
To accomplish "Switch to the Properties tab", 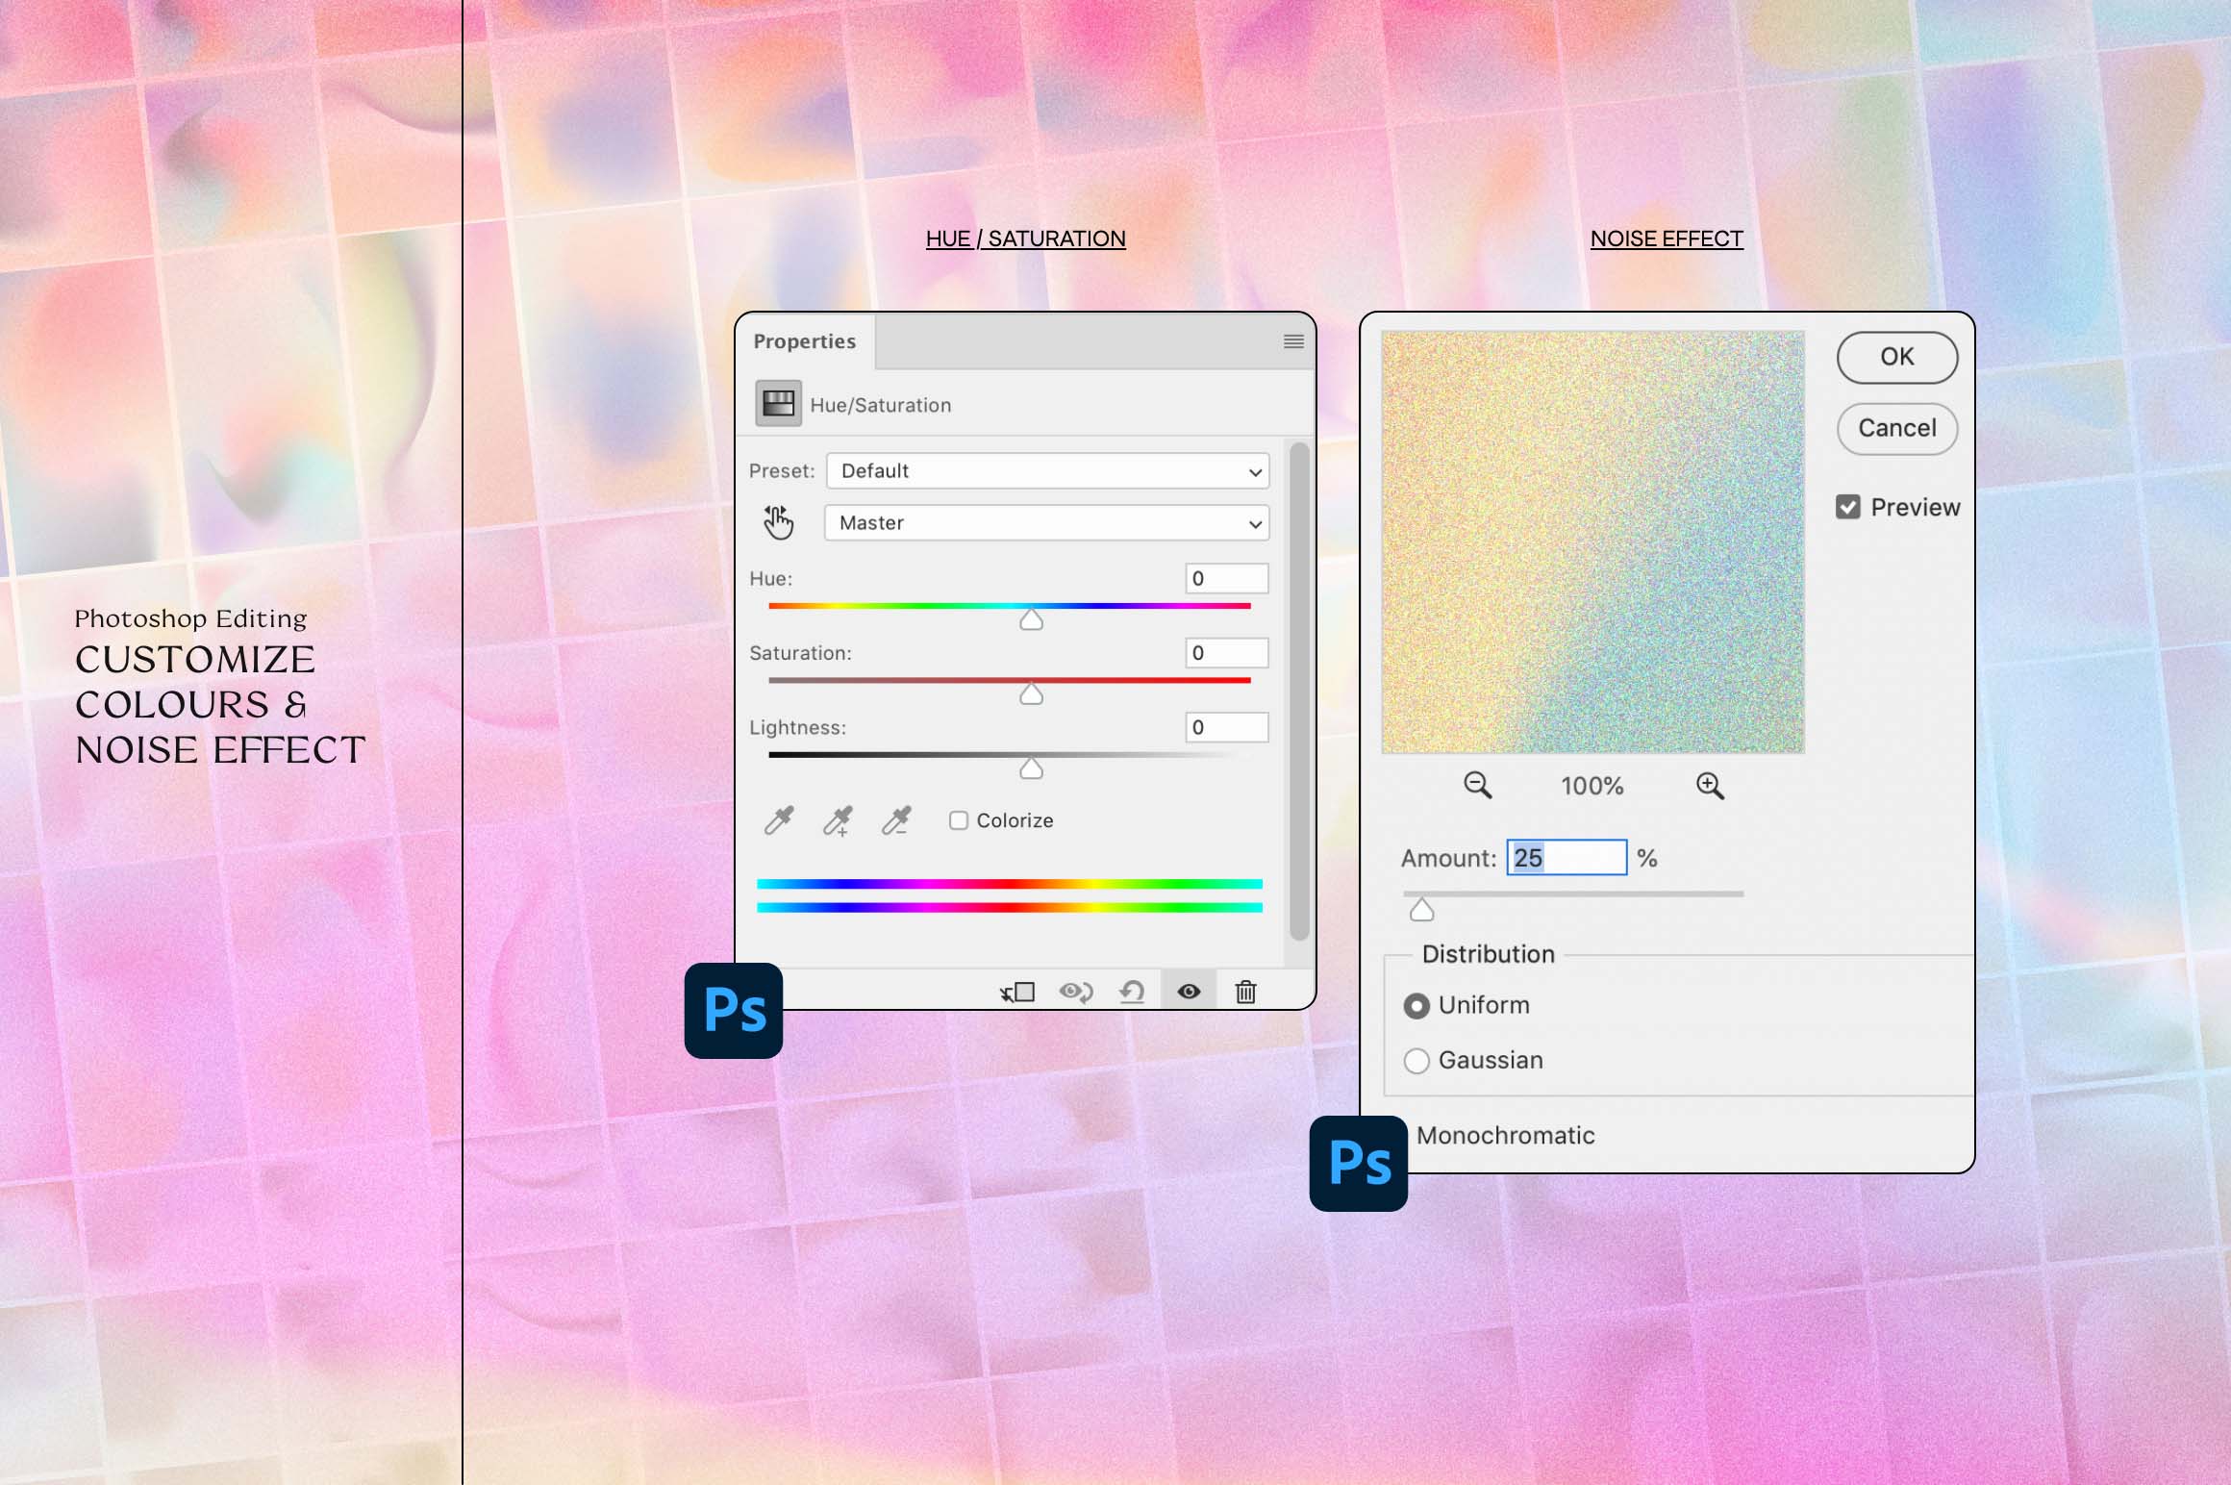I will tap(805, 340).
